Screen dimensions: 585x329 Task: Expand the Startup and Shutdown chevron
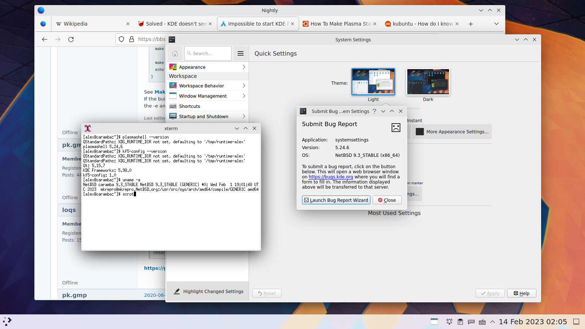244,117
